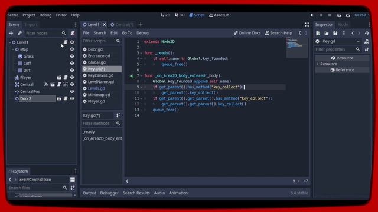
Task: Attach script icon beside Filter nodes
Action: pos(73,33)
